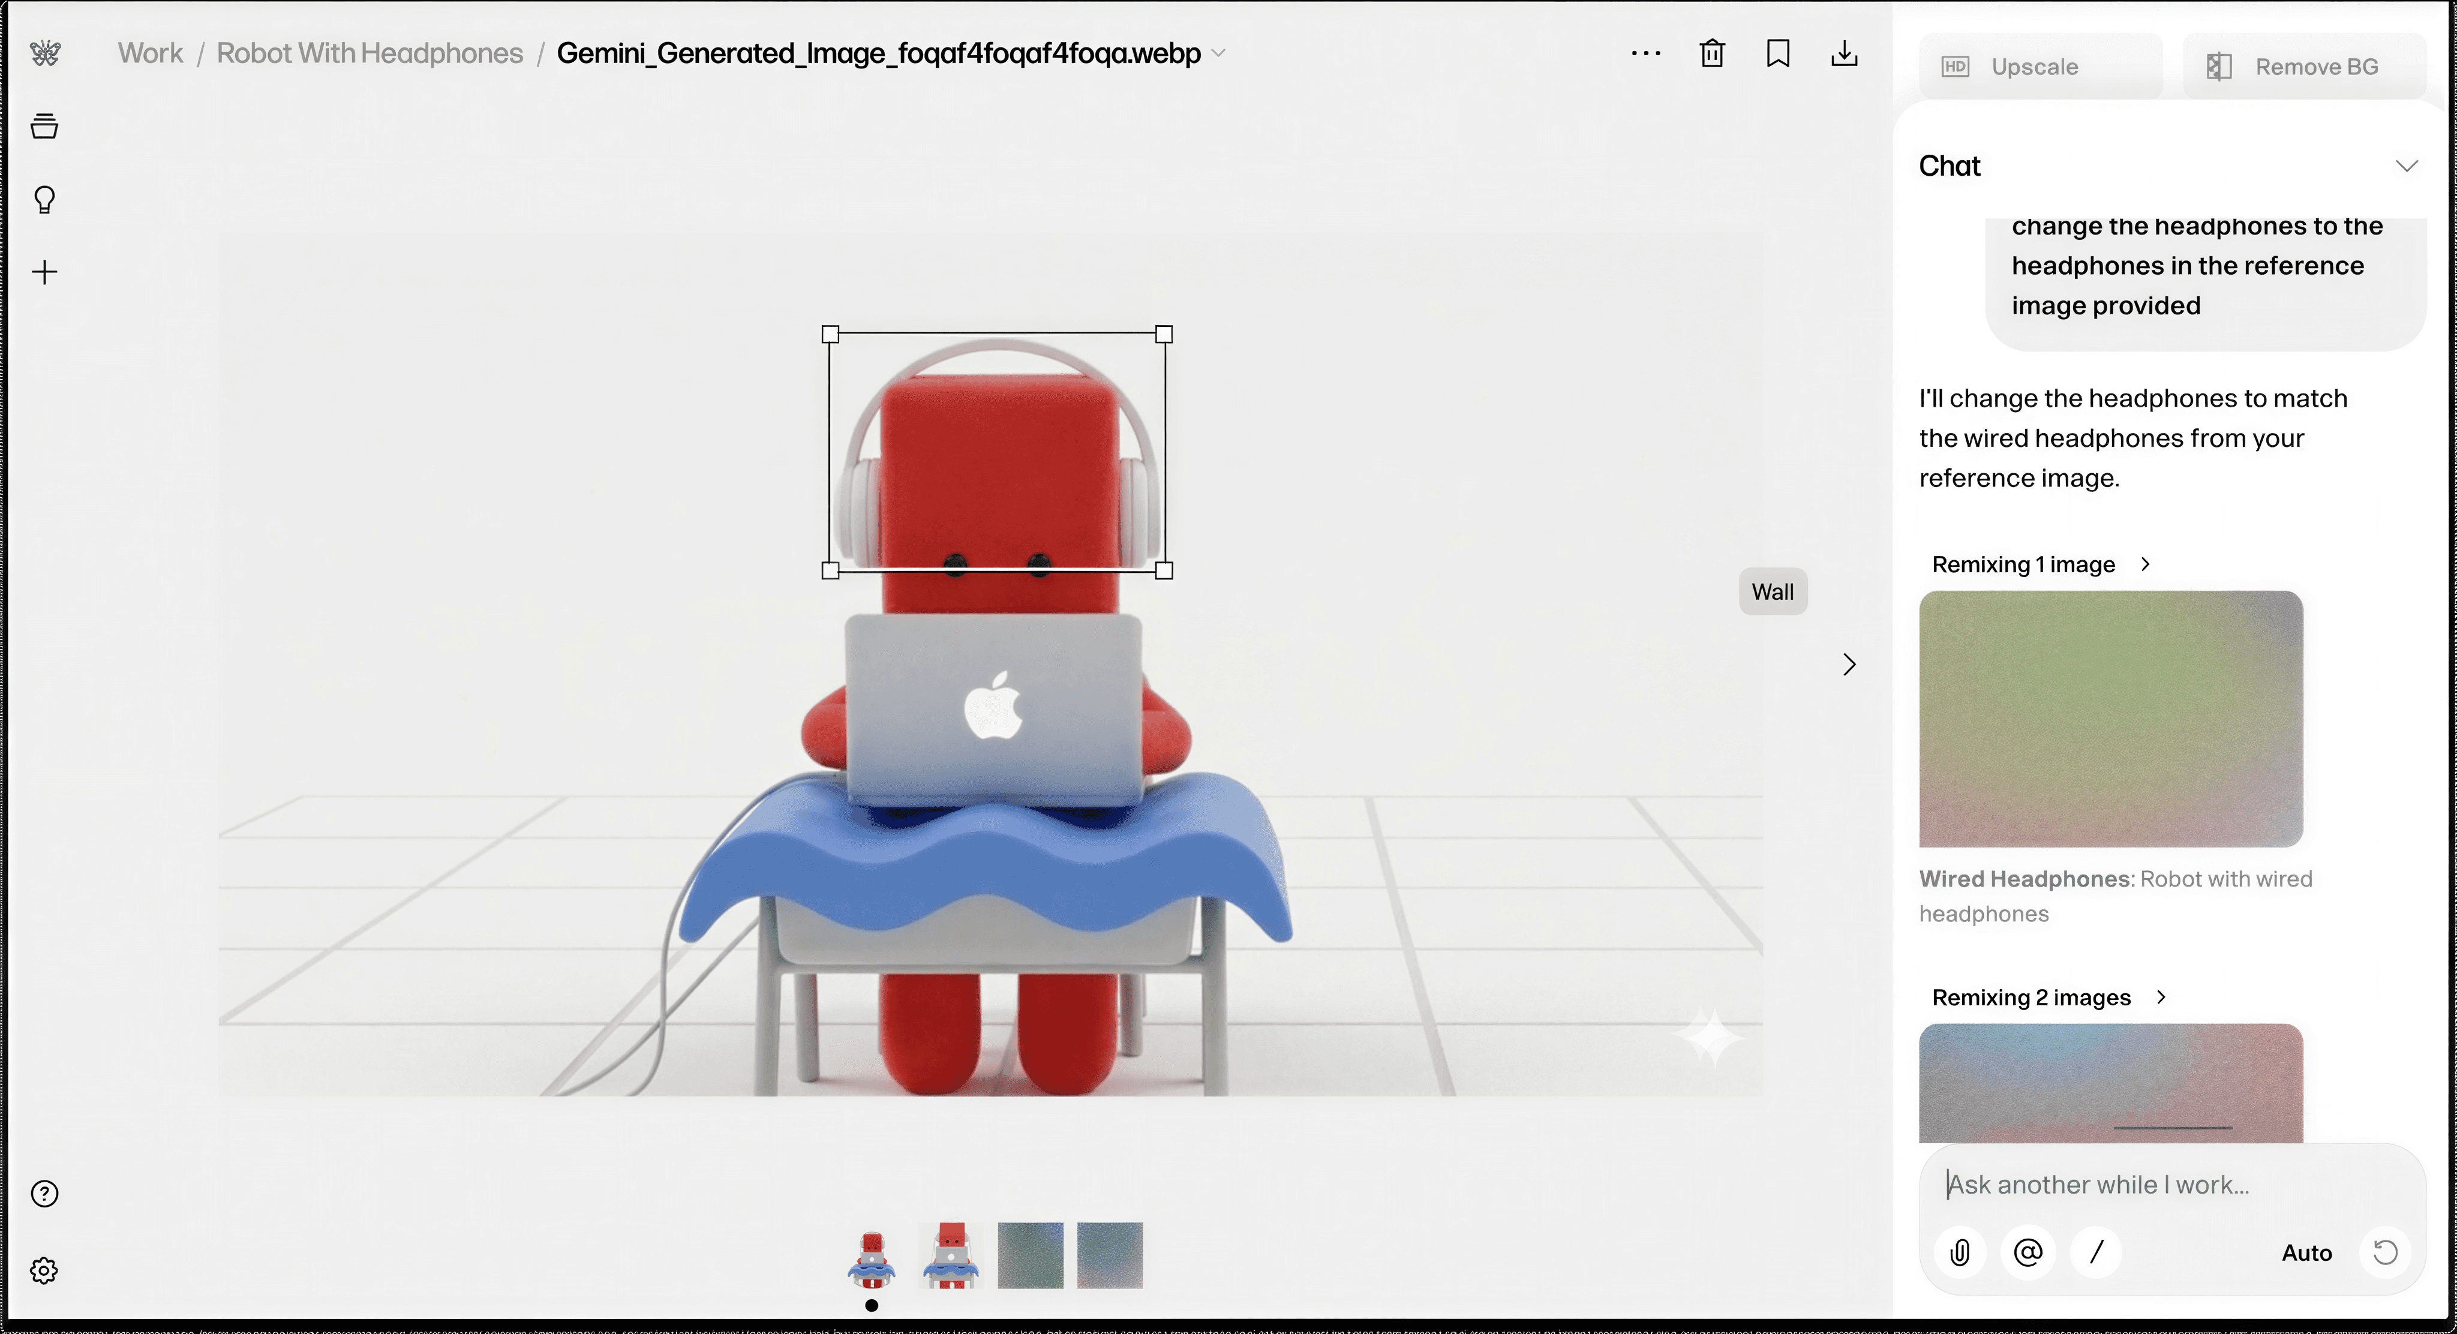Click the plus icon in sidebar

click(45, 273)
